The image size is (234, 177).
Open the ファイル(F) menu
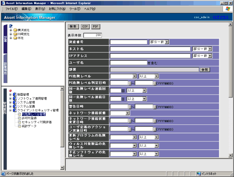12,9
